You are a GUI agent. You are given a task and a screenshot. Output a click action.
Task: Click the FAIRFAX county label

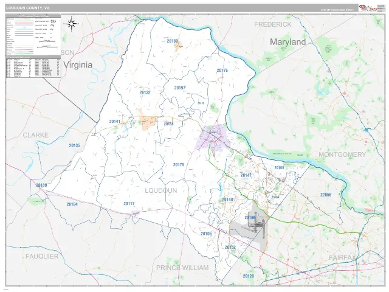(x=343, y=257)
